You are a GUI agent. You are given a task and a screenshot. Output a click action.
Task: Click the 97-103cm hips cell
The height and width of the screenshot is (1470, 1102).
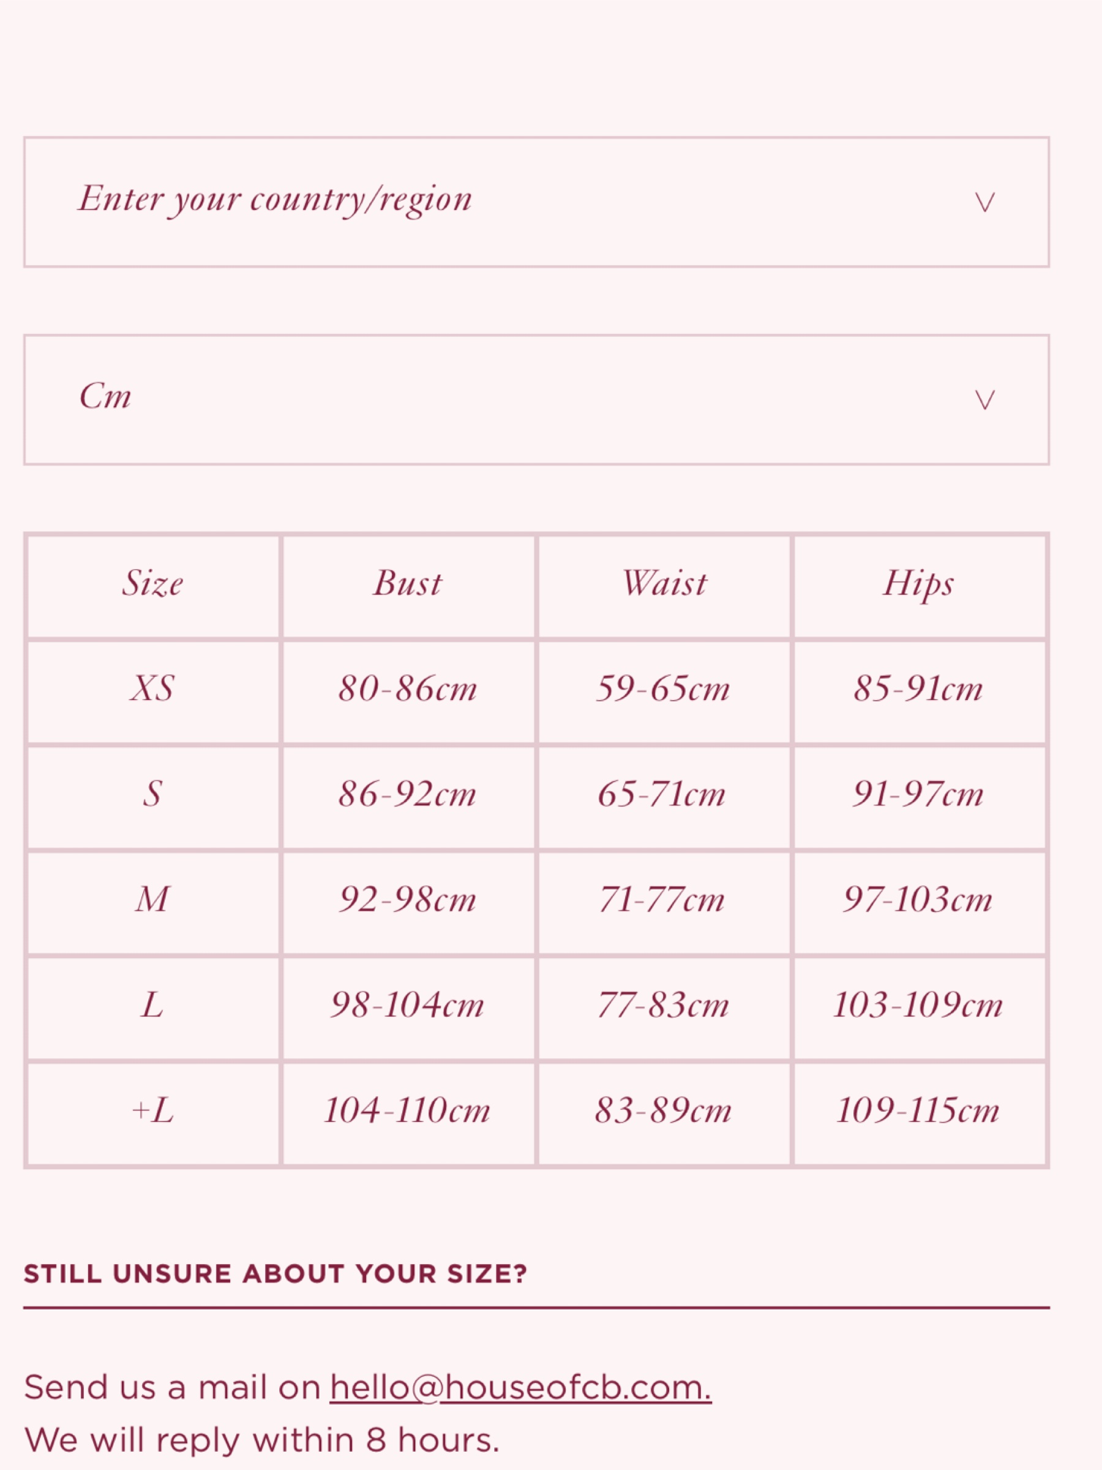[919, 900]
